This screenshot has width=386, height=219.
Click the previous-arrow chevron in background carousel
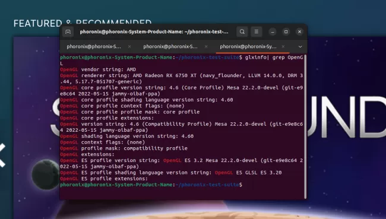[2, 155]
